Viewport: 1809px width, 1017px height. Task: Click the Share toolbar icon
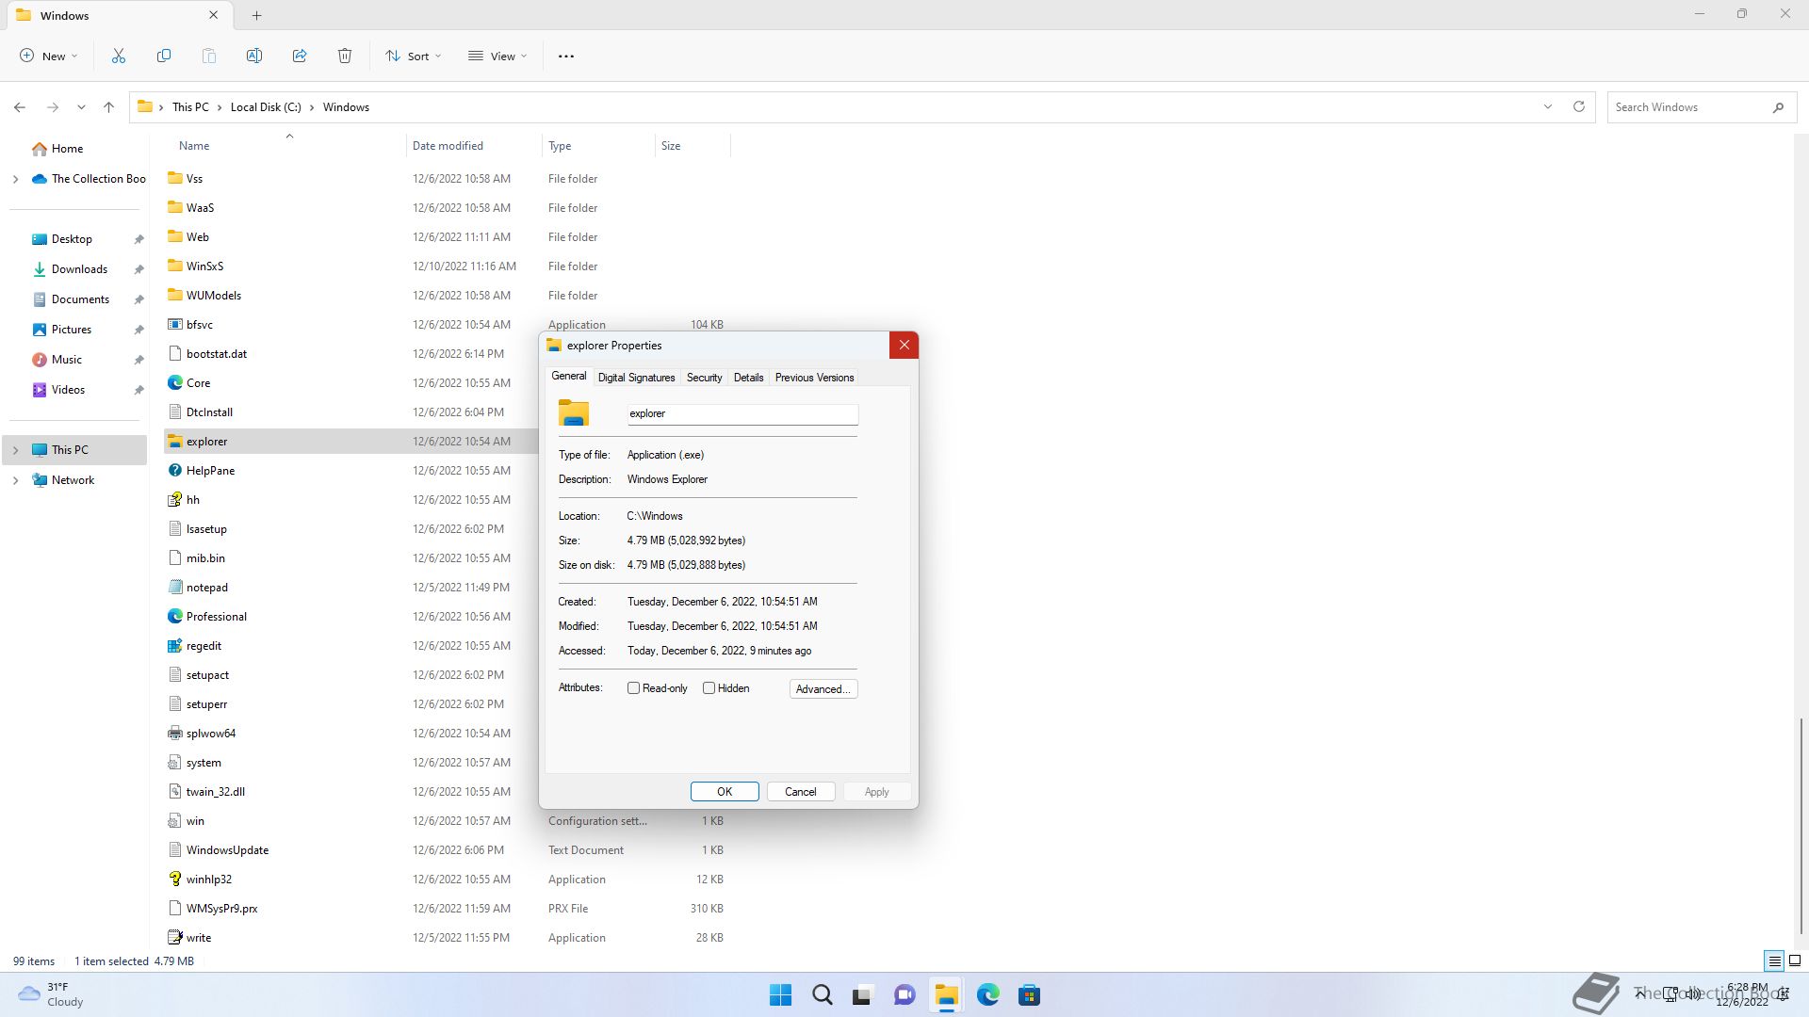click(x=300, y=56)
